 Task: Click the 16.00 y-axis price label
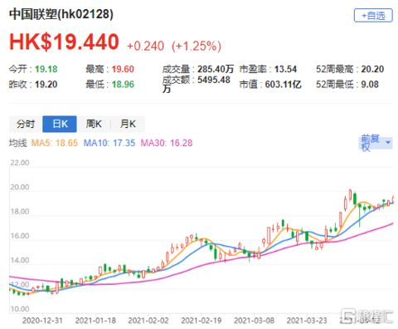[20, 236]
